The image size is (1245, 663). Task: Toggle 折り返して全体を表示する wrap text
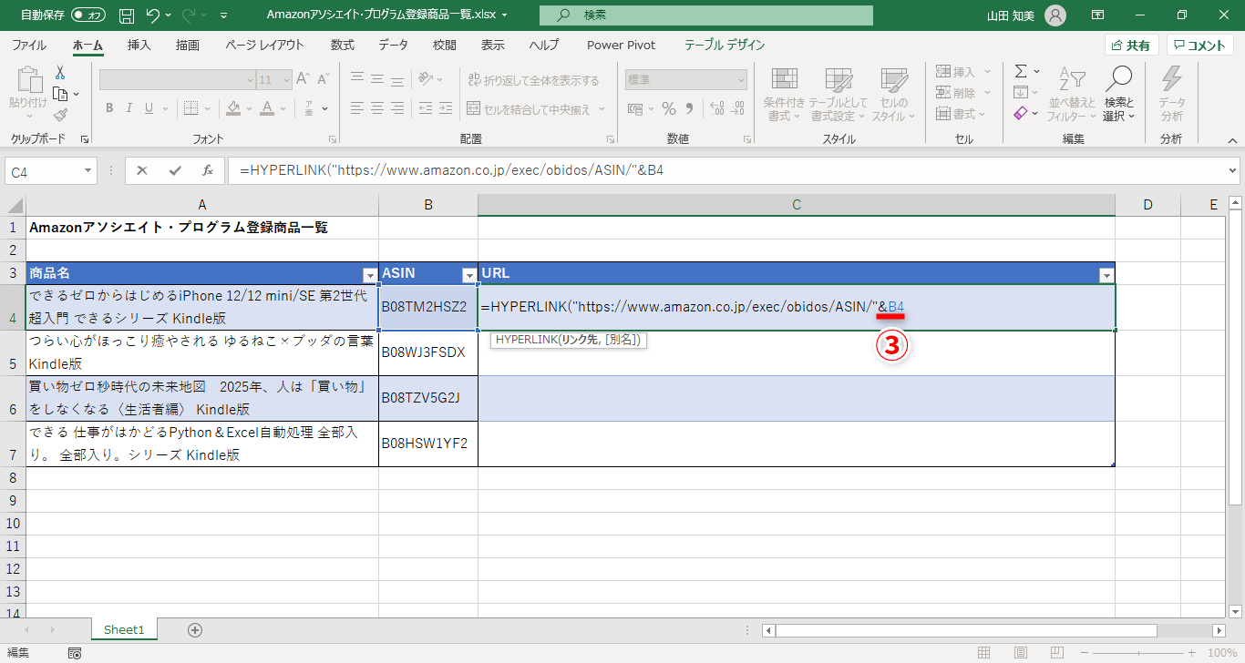pyautogui.click(x=534, y=80)
